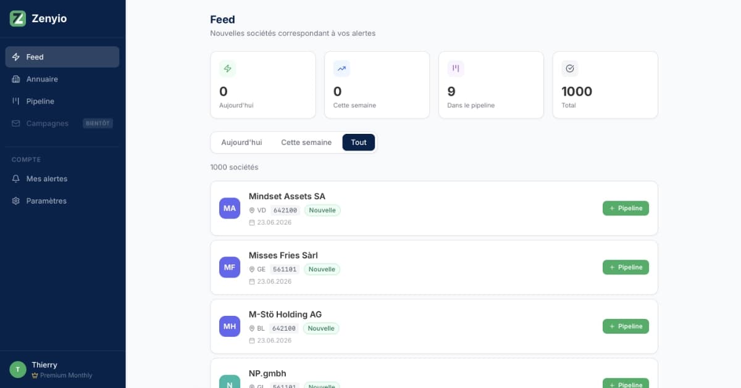Click the Misses Fries Sàrl company name
Viewport: 741px width, 388px height.
283,255
